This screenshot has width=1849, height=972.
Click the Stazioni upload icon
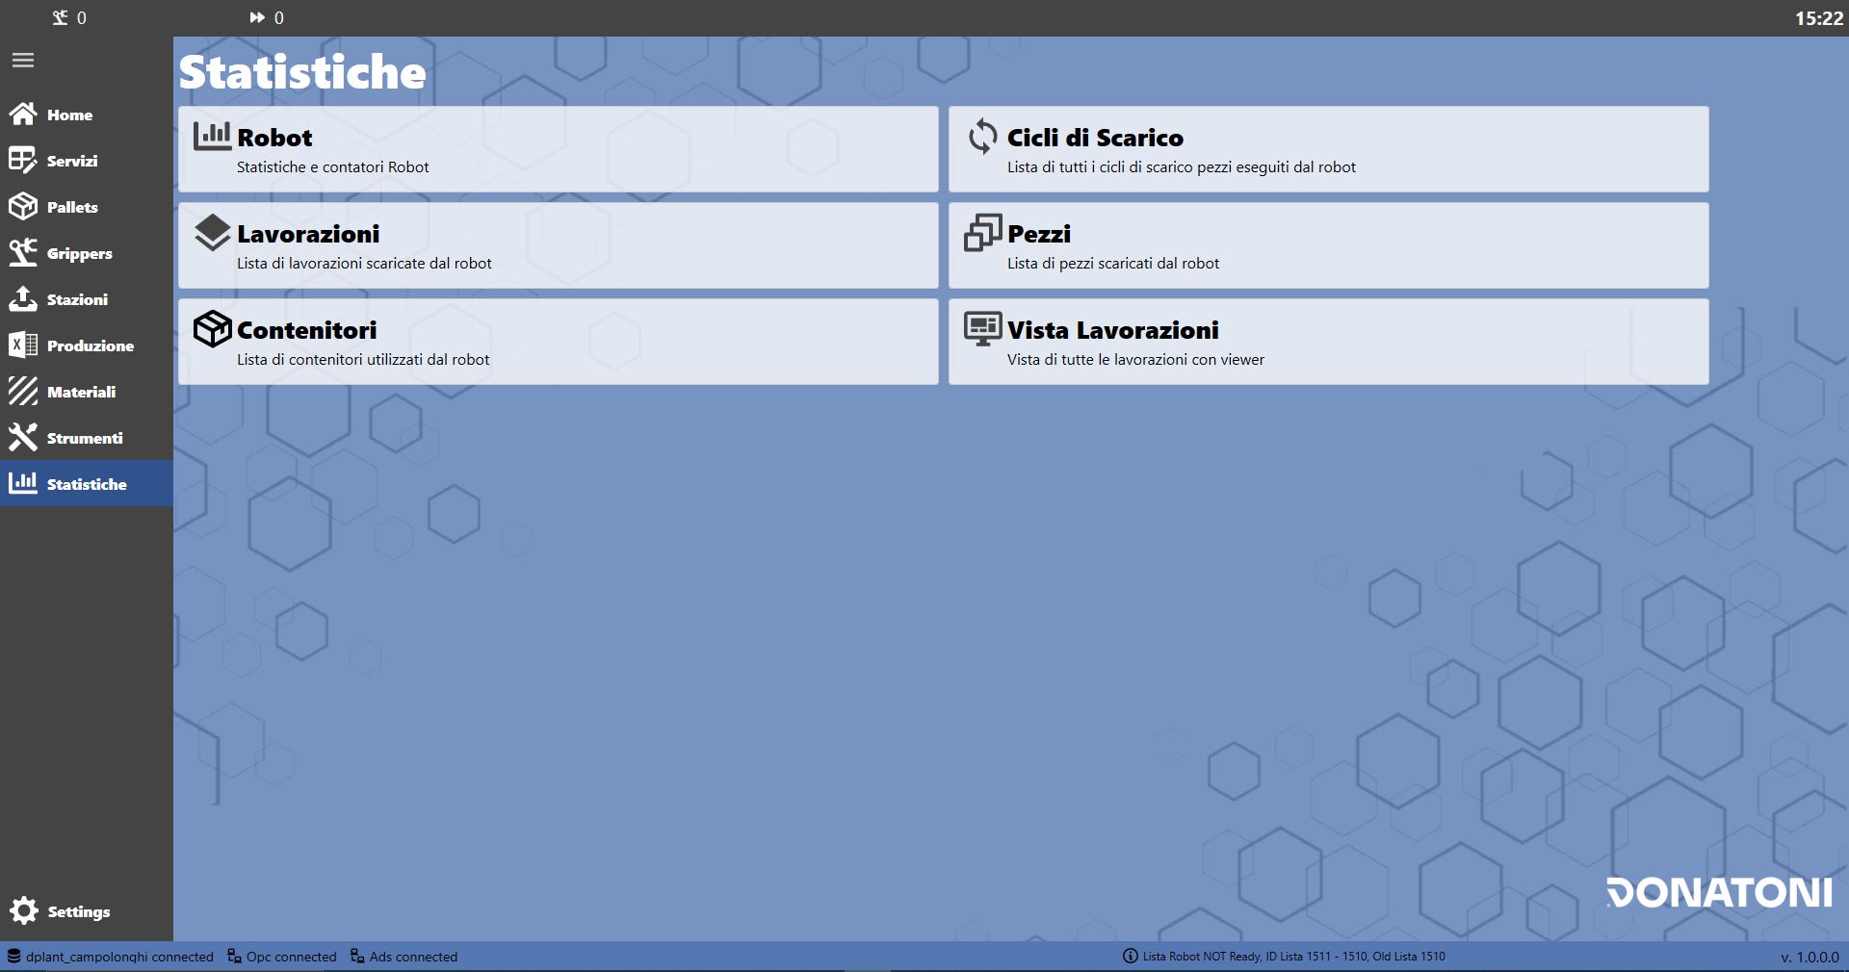tap(23, 298)
